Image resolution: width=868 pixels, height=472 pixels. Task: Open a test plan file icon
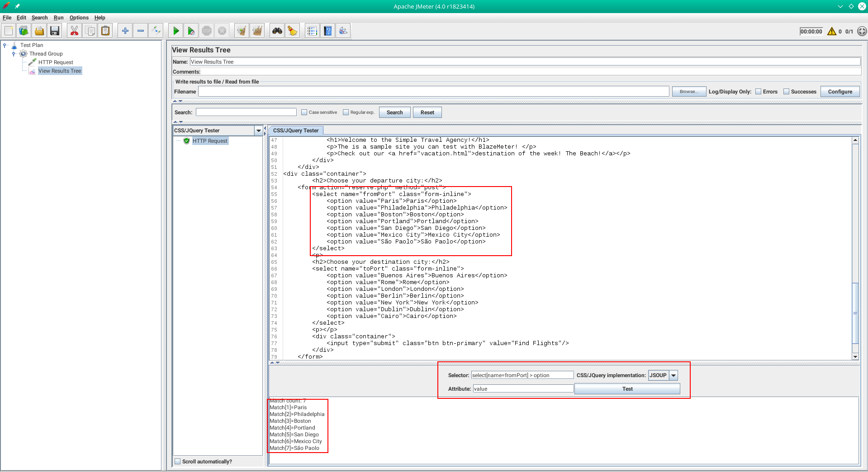coord(39,31)
